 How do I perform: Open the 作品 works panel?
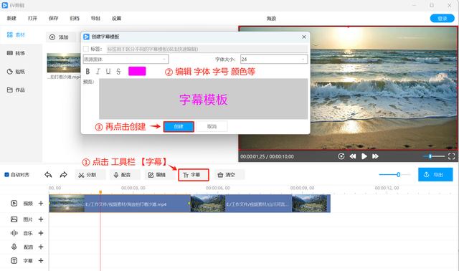[x=16, y=90]
